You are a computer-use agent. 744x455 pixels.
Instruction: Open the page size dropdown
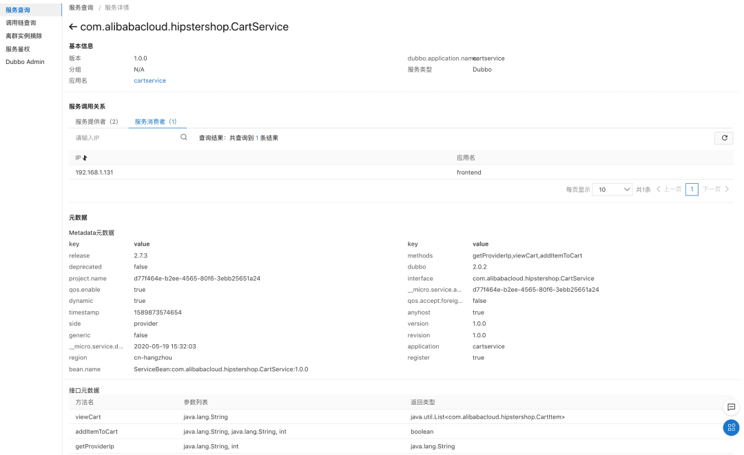(612, 189)
